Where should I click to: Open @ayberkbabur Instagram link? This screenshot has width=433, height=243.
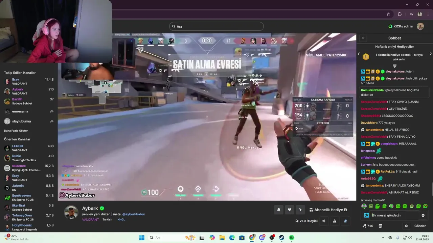[x=134, y=214]
